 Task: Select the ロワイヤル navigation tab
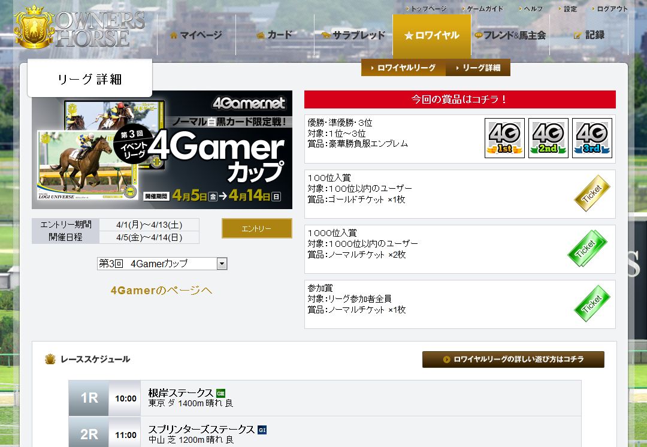431,35
